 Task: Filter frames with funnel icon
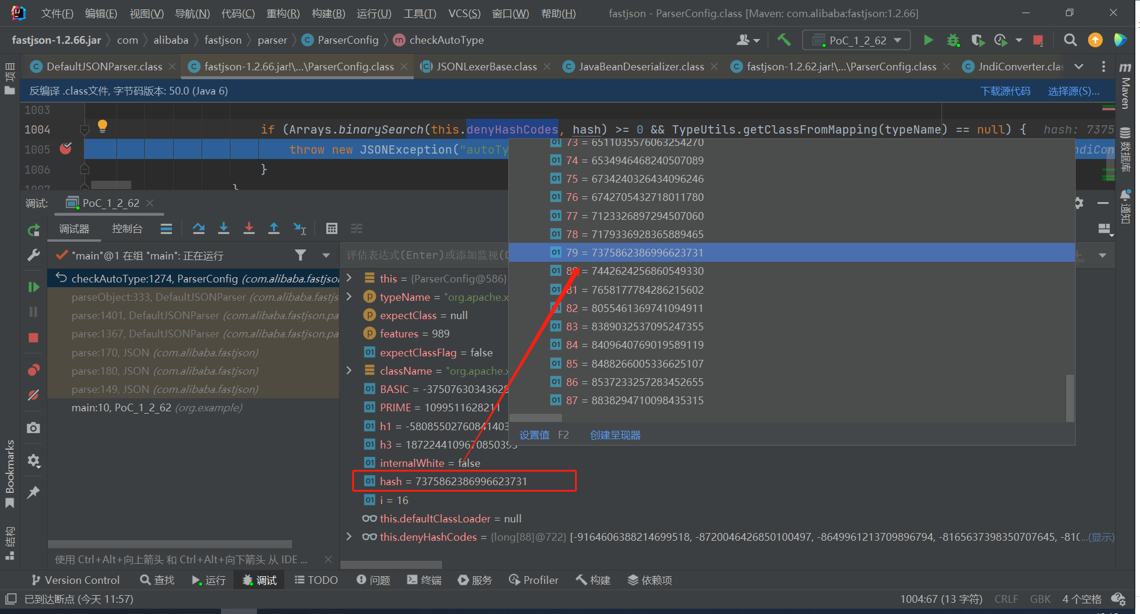pyautogui.click(x=300, y=255)
